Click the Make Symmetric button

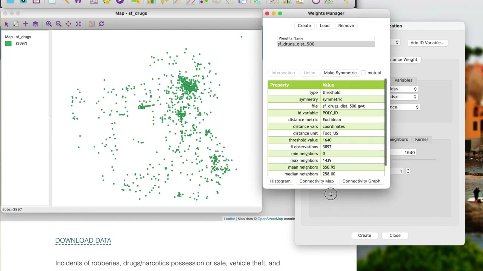pos(340,73)
